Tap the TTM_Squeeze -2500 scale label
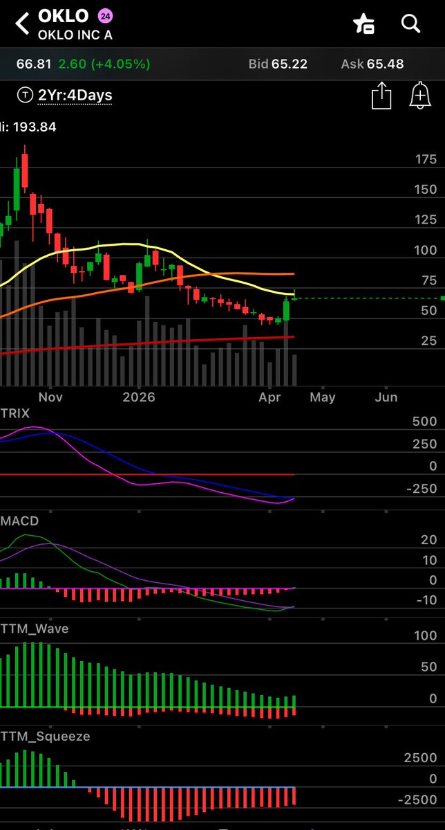This screenshot has height=830, width=445. (x=418, y=800)
